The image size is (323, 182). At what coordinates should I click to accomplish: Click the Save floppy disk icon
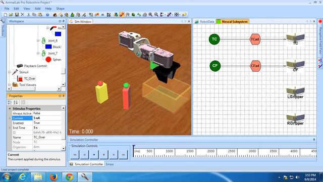(17, 15)
